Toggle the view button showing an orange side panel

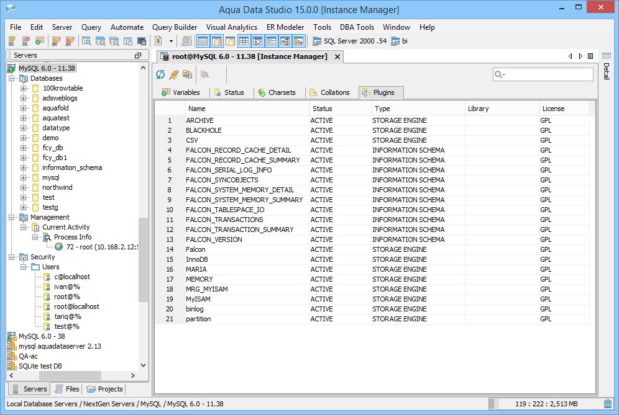[217, 41]
